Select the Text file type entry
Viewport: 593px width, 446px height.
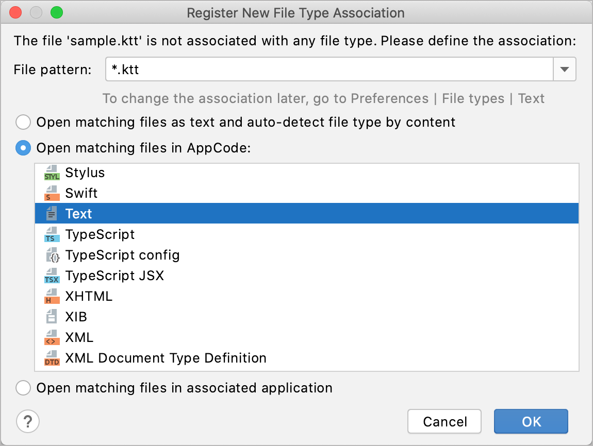coord(78,213)
